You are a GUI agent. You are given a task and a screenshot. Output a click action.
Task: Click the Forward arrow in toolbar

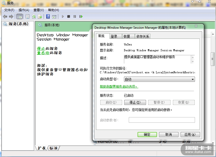click(x=11, y=17)
